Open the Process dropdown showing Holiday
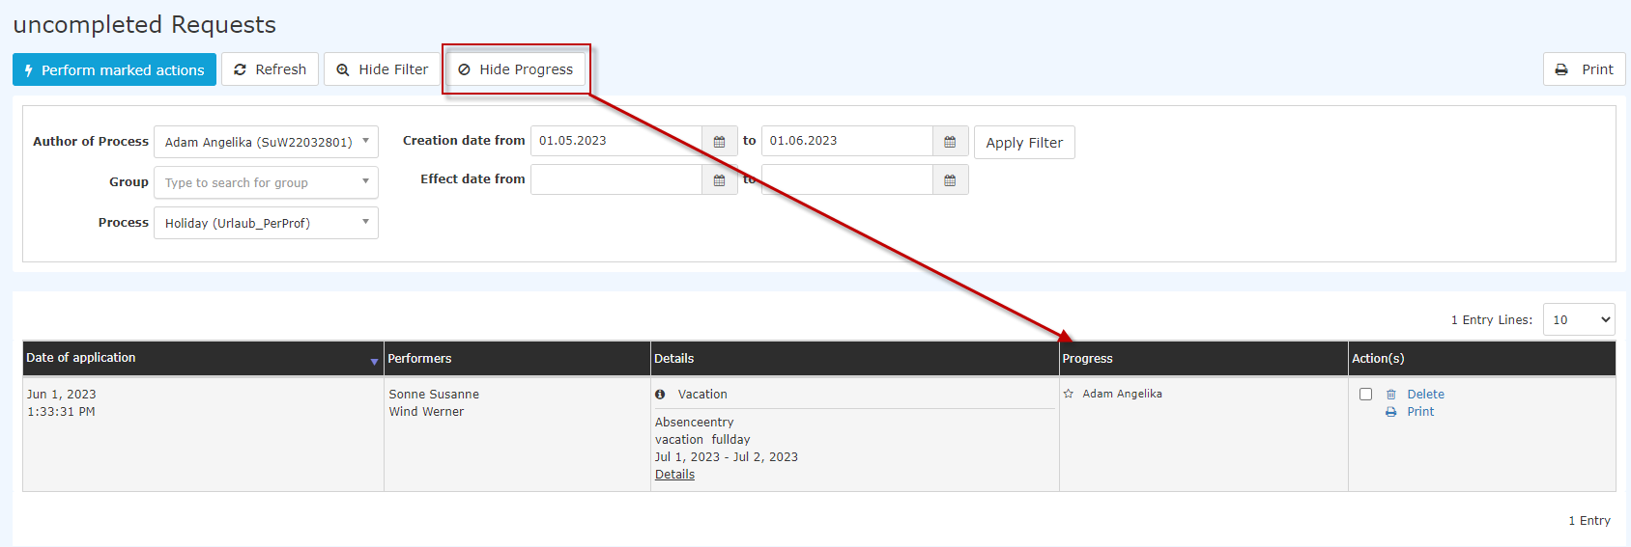This screenshot has height=547, width=1631. tap(266, 223)
